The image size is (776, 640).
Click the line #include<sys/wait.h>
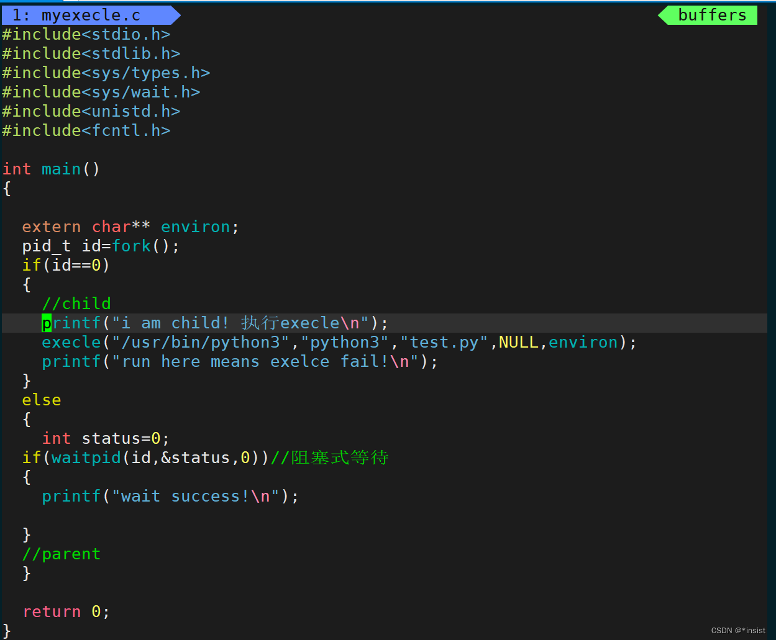pos(101,92)
